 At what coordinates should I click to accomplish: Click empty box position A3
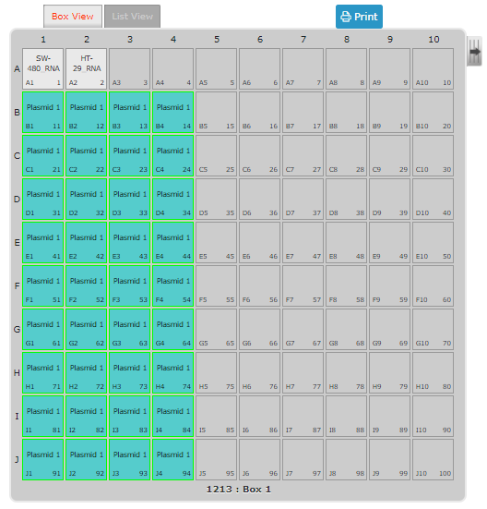point(130,68)
